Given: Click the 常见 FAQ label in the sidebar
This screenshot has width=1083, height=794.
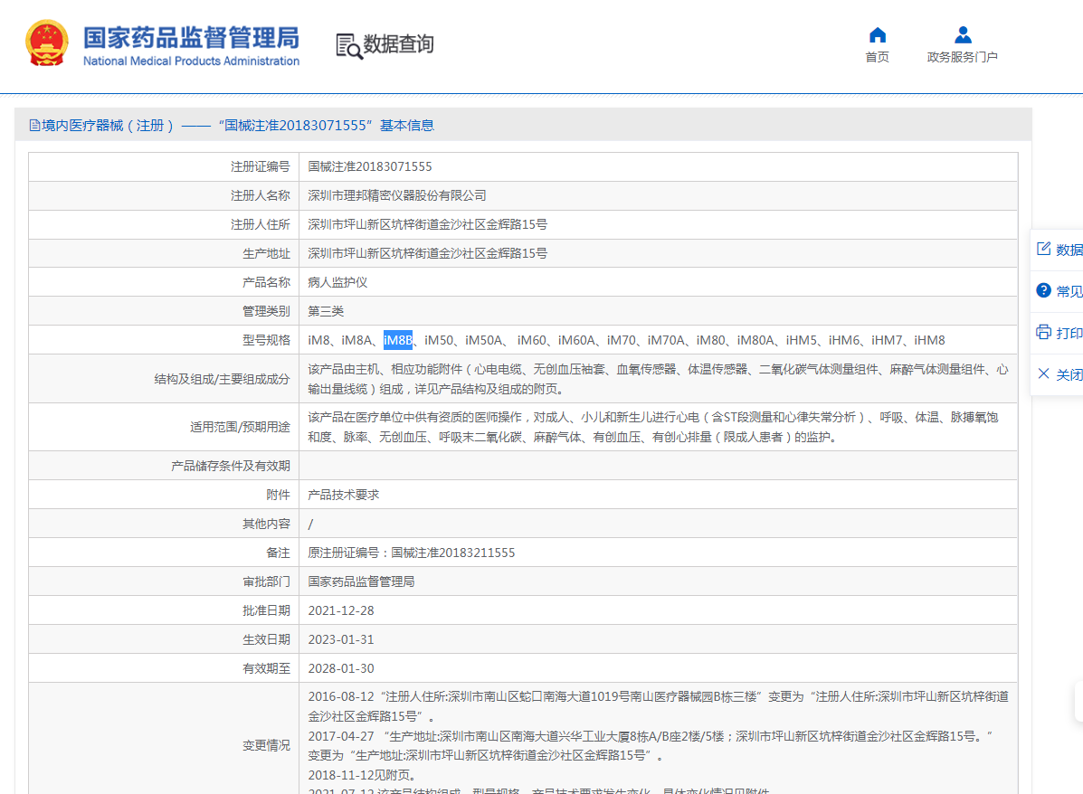Looking at the screenshot, I should click(1069, 291).
